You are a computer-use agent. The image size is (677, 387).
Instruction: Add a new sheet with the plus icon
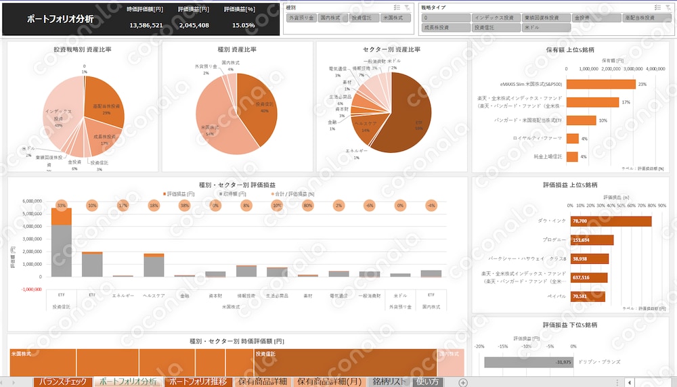coord(463,383)
